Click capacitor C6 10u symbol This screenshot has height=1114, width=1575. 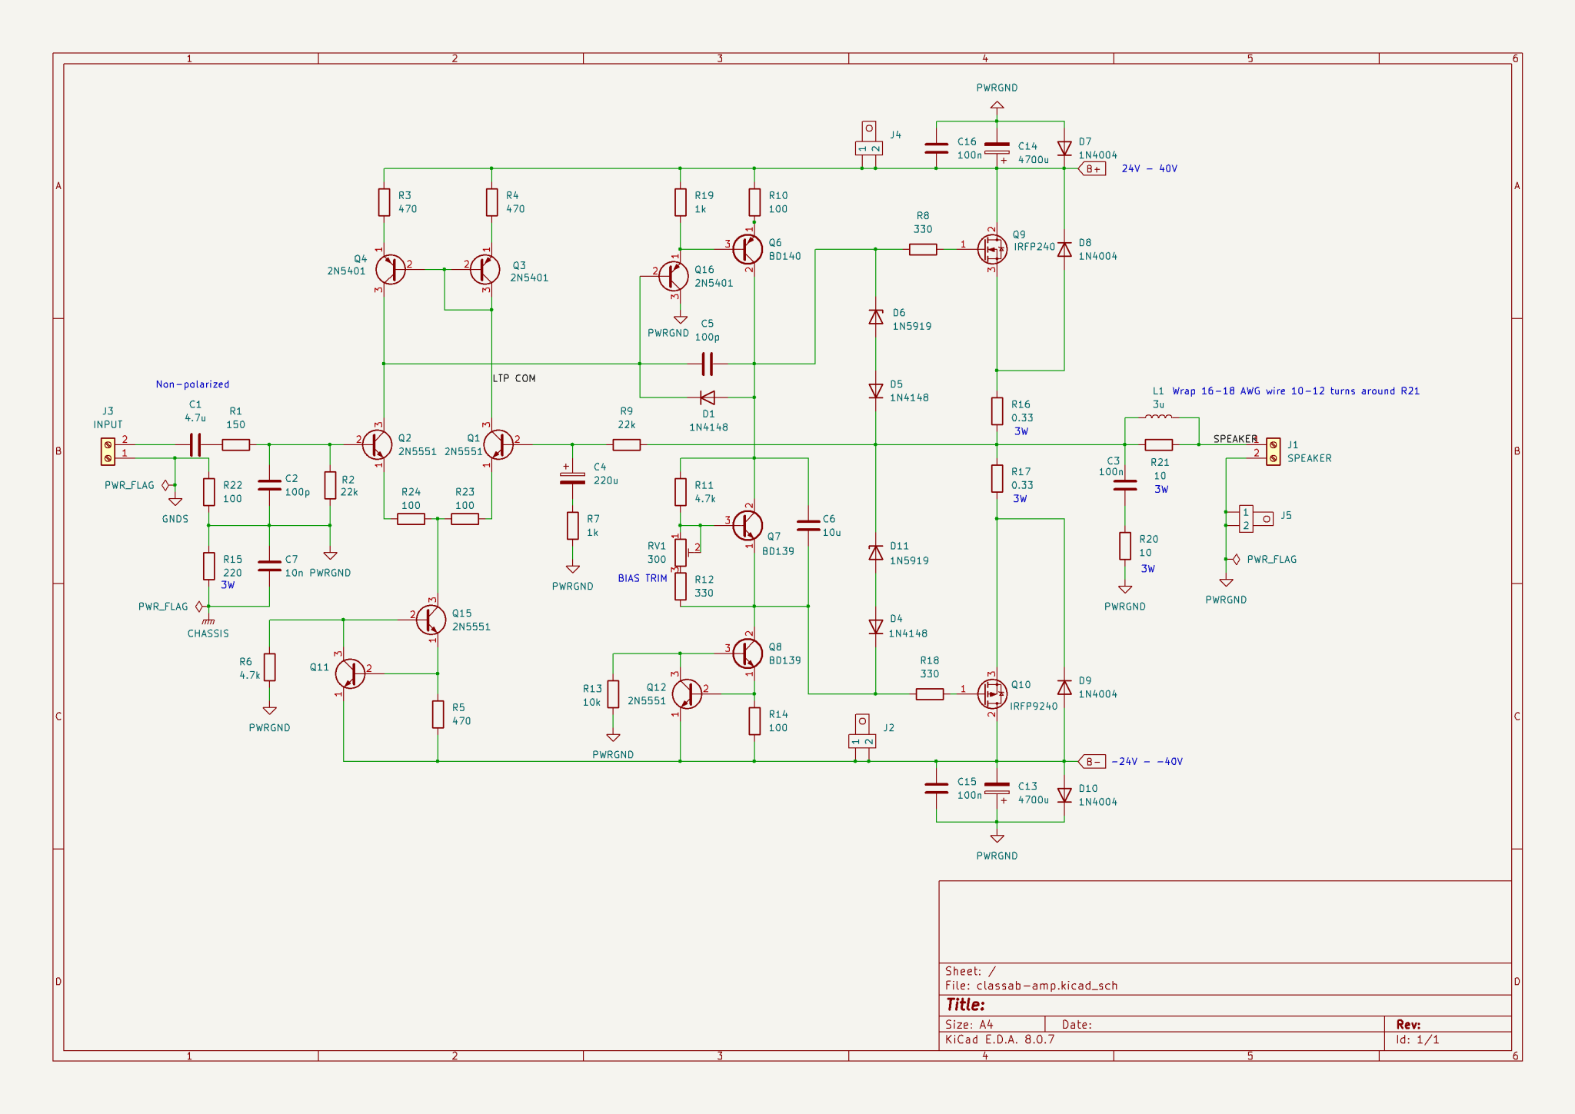pyautogui.click(x=808, y=526)
